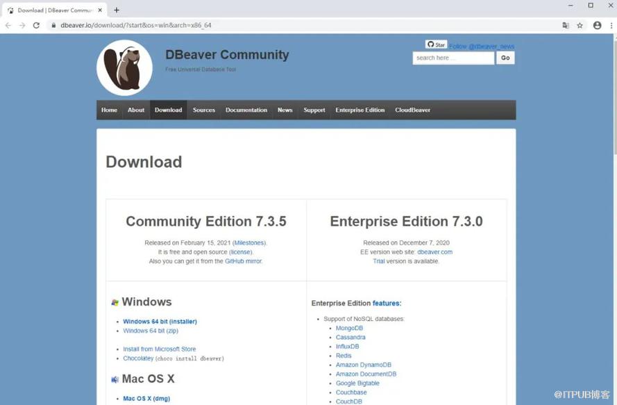Open the Amazon DynamoDB link

click(x=364, y=365)
